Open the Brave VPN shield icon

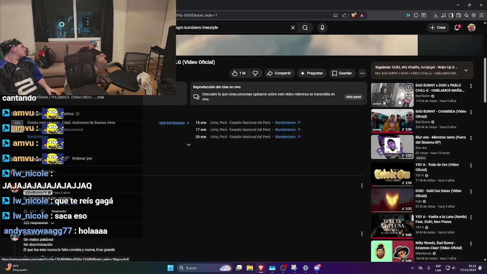[474, 15]
